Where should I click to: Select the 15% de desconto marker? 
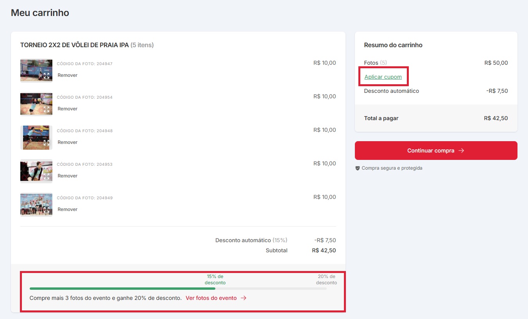click(215, 280)
